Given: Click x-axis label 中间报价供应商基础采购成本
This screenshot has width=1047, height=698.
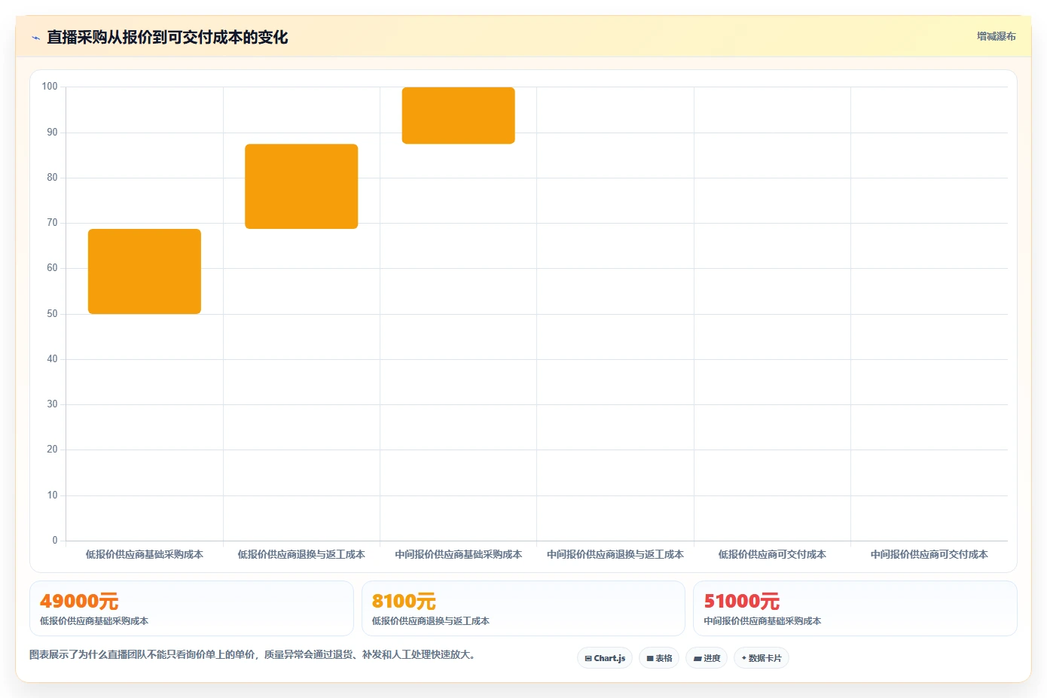Looking at the screenshot, I should pyautogui.click(x=458, y=554).
